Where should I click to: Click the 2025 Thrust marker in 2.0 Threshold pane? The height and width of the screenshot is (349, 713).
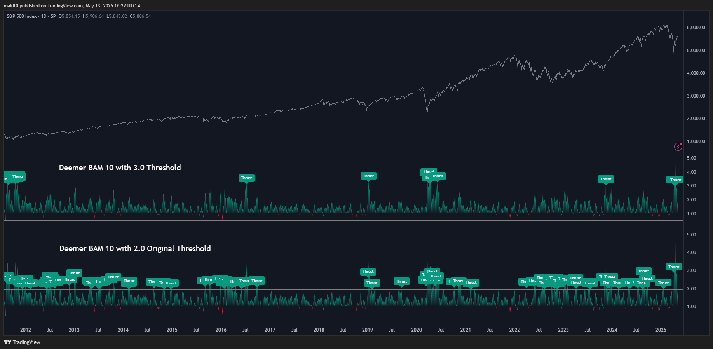(x=674, y=267)
